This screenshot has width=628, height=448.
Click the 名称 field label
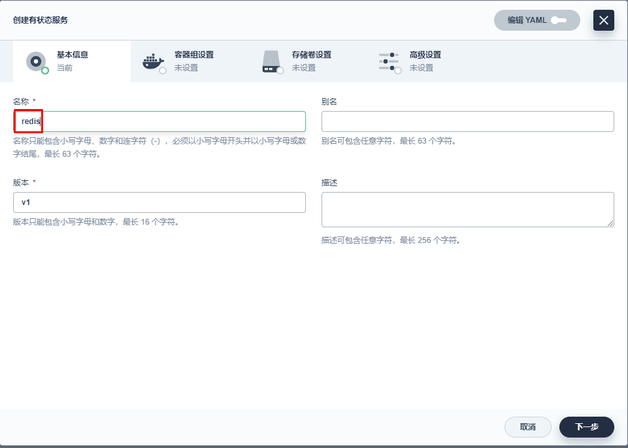tap(21, 102)
